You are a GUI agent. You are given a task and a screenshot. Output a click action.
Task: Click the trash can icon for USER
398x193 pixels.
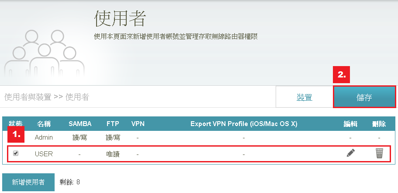379,153
